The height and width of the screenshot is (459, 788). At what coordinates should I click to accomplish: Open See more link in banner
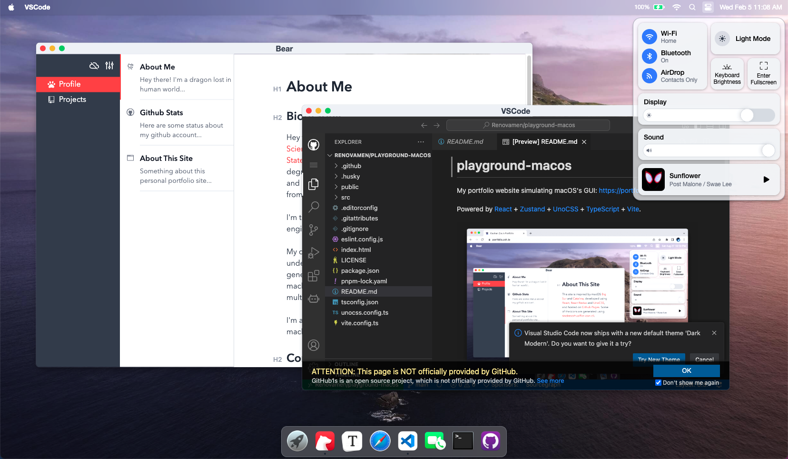551,380
